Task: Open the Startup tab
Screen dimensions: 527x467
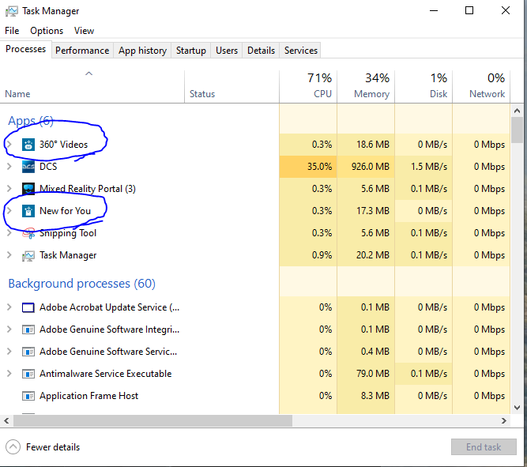Action: point(191,51)
